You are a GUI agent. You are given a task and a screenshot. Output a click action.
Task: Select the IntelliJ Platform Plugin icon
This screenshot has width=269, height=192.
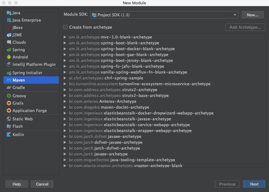(9, 64)
